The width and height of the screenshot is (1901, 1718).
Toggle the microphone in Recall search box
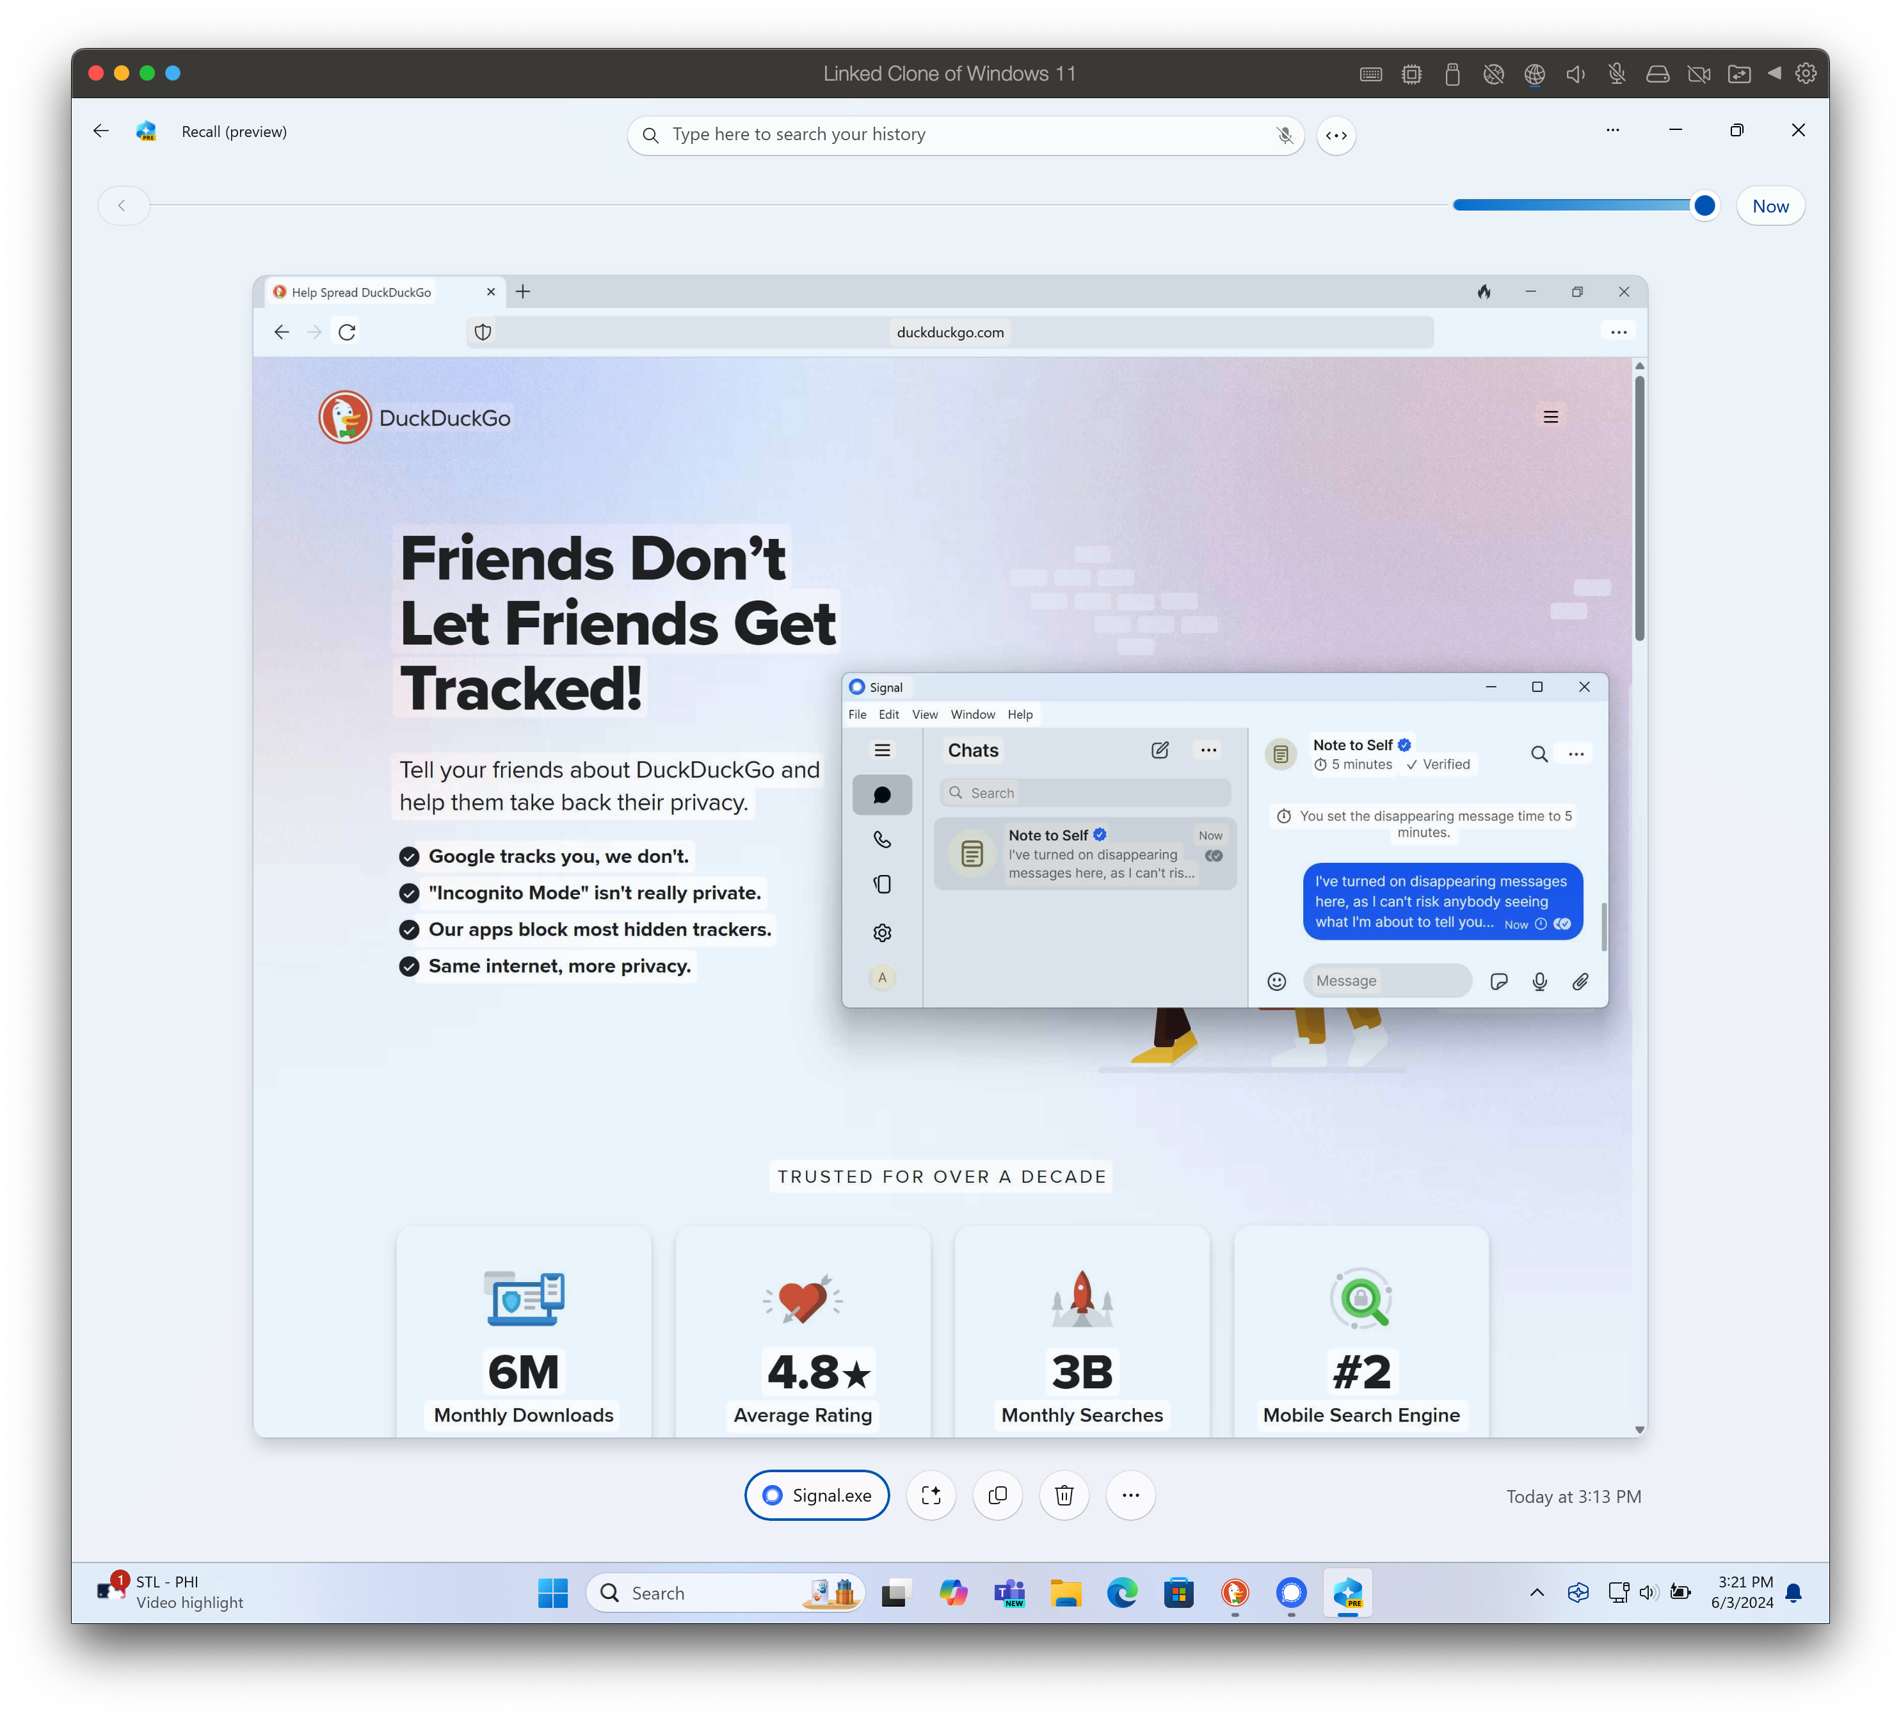coord(1285,135)
